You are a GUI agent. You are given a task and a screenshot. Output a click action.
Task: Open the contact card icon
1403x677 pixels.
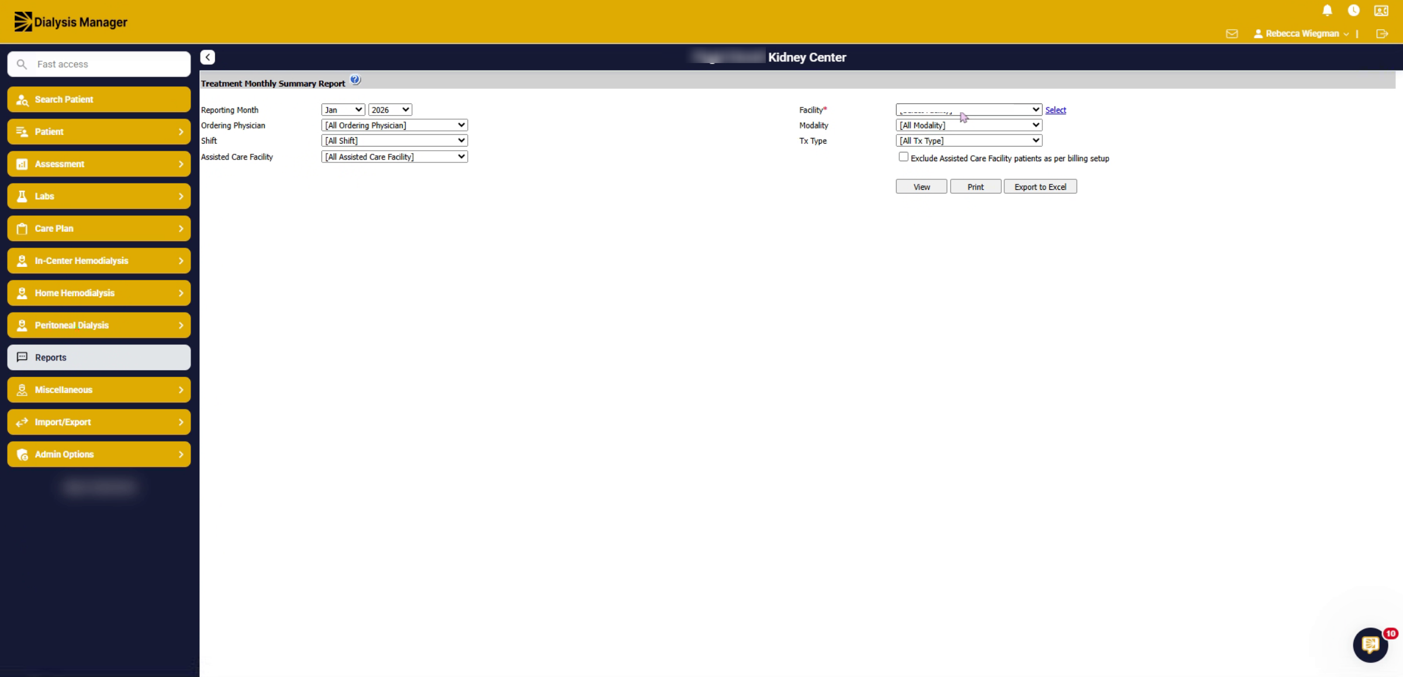(1381, 11)
